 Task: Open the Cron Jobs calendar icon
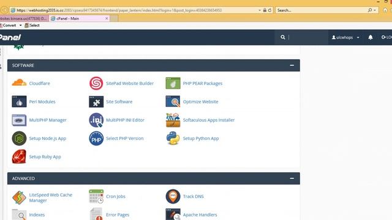click(96, 196)
